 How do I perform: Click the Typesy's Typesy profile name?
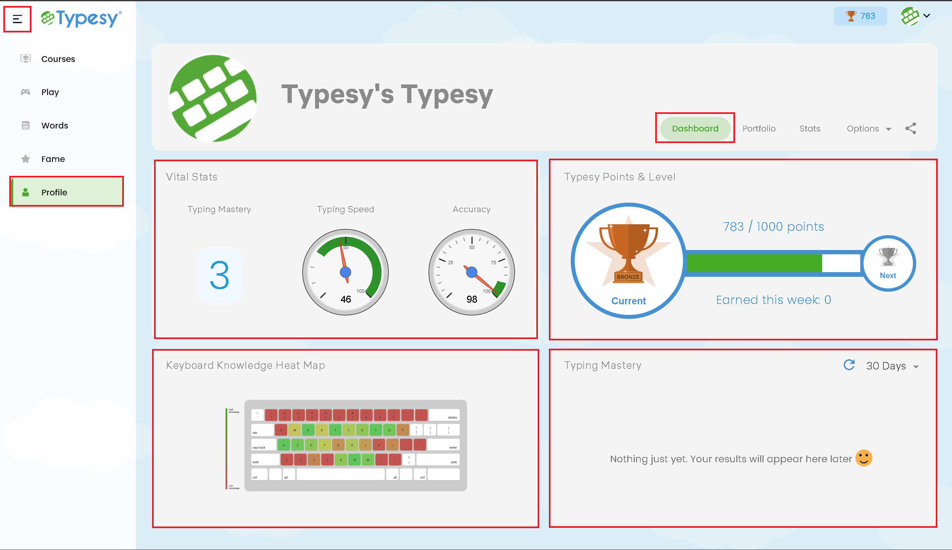(387, 94)
